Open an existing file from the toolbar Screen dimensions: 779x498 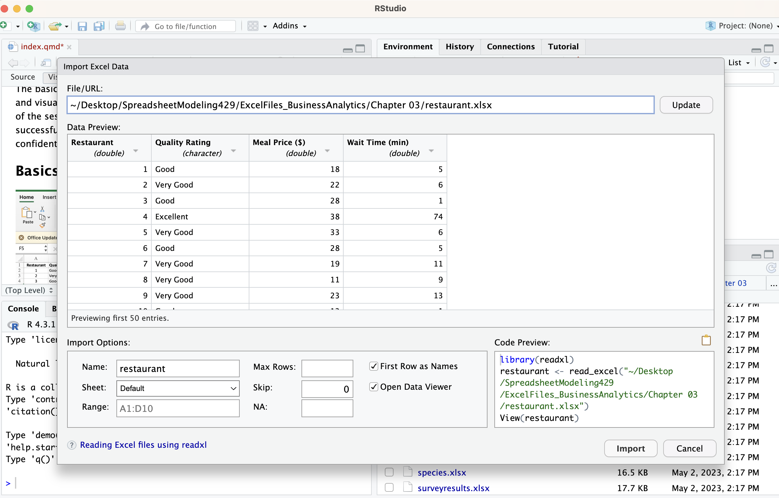(55, 26)
